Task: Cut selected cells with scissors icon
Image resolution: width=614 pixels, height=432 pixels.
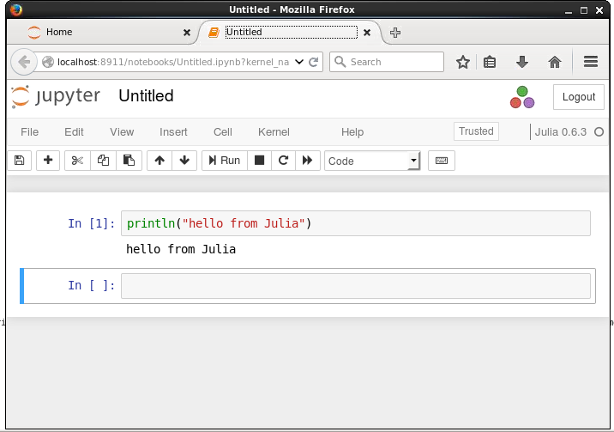Action: click(77, 161)
